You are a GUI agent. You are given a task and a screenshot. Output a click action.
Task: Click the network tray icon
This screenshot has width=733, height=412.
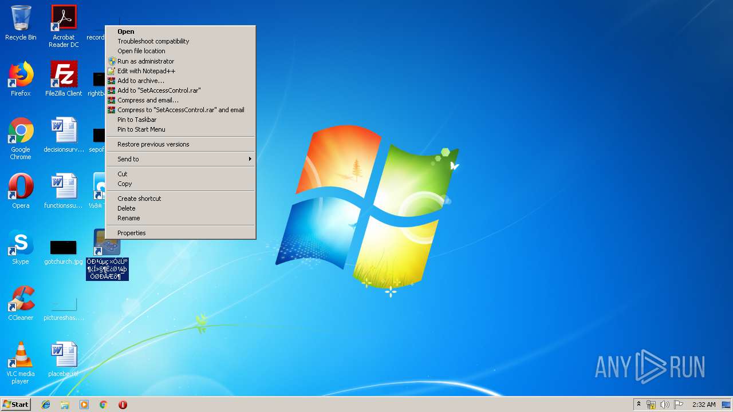(651, 405)
